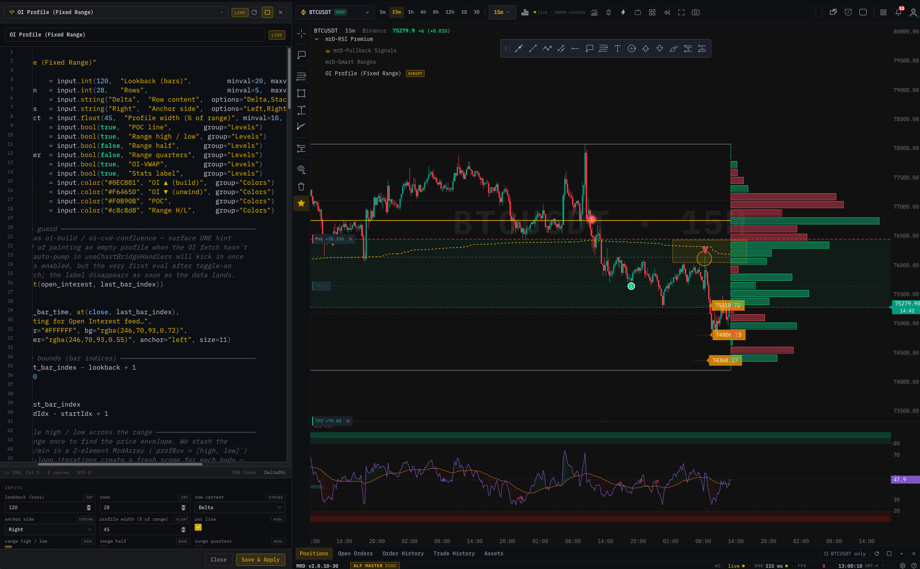Open the Order History tab
The width and height of the screenshot is (920, 569).
[x=403, y=554]
